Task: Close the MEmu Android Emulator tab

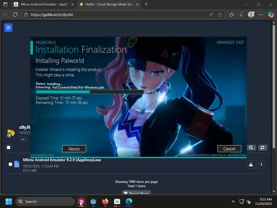Action: [72, 4]
